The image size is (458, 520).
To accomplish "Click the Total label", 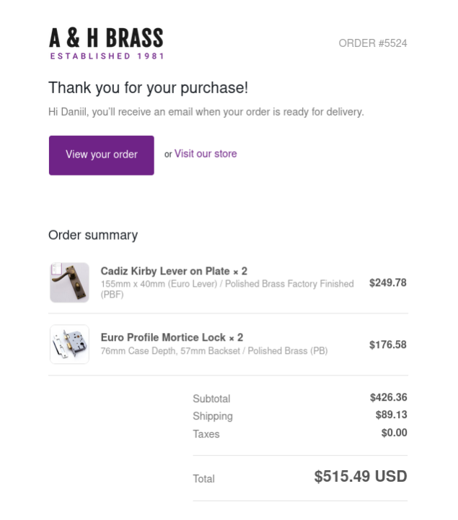I will point(203,479).
